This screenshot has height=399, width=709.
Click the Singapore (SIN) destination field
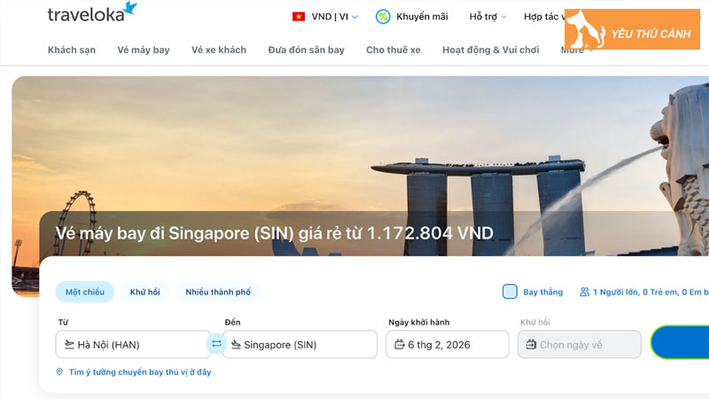tap(300, 344)
